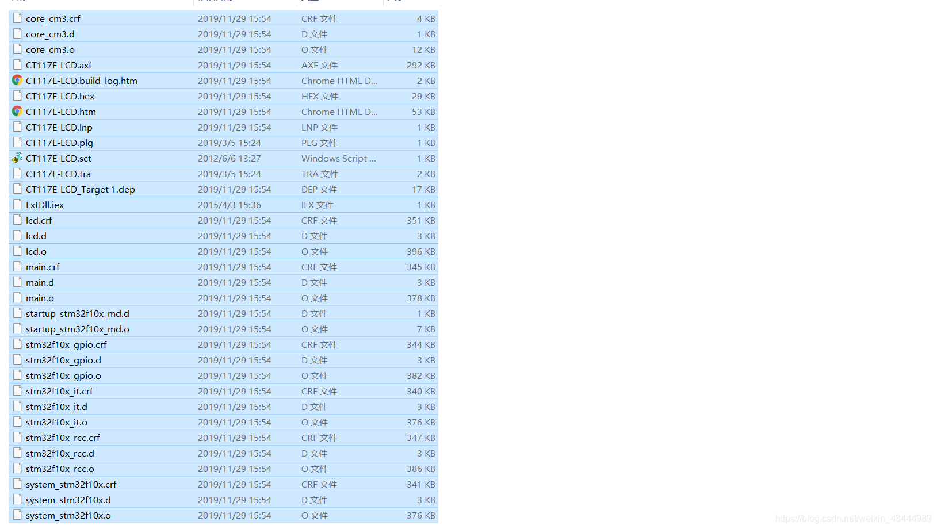
Task: Select the file name stm32f10x_it.d
Action: click(x=56, y=407)
